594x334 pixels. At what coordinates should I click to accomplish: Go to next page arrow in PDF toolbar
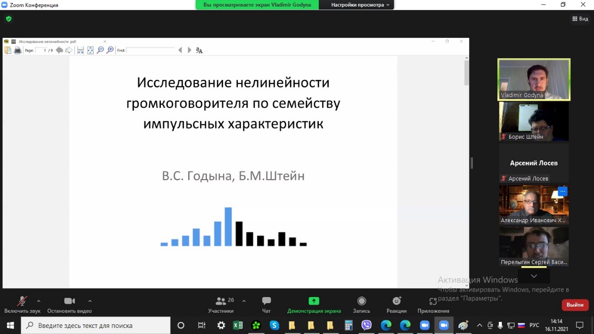tap(69, 51)
